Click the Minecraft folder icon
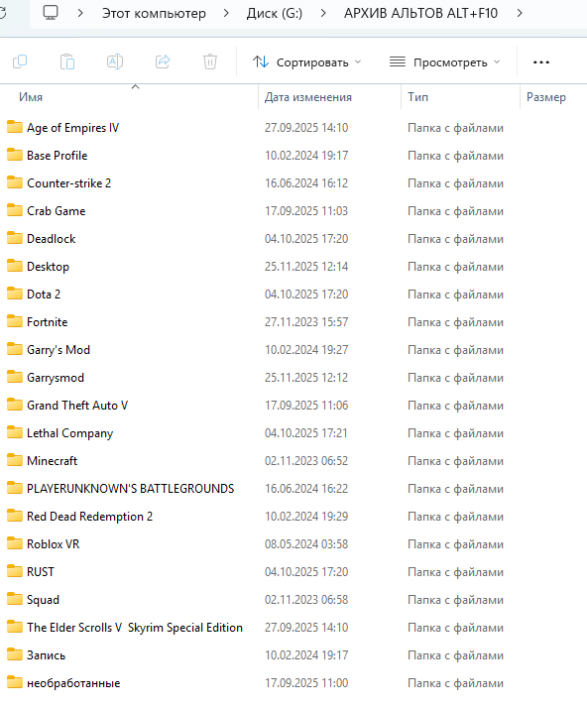The image size is (587, 708). [15, 460]
